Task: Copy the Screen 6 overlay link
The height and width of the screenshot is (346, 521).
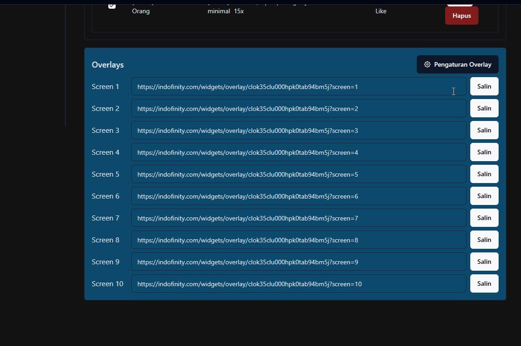Action: coord(484,196)
